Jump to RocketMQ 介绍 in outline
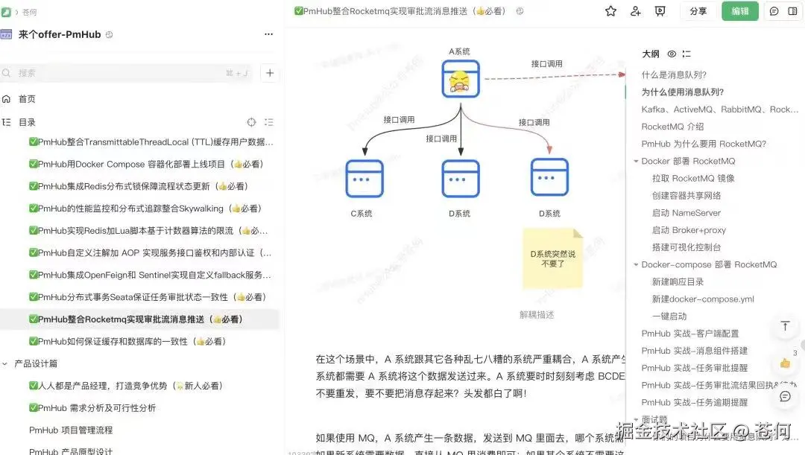The width and height of the screenshot is (805, 455). pyautogui.click(x=672, y=127)
